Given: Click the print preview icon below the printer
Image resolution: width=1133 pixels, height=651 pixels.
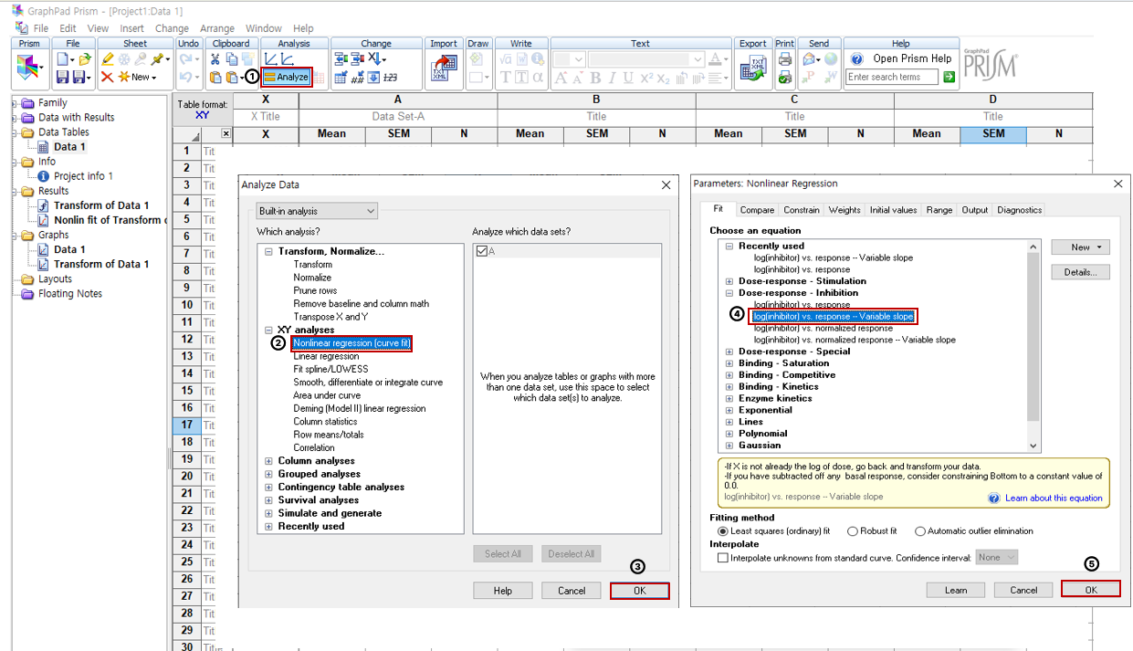Looking at the screenshot, I should pyautogui.click(x=784, y=78).
